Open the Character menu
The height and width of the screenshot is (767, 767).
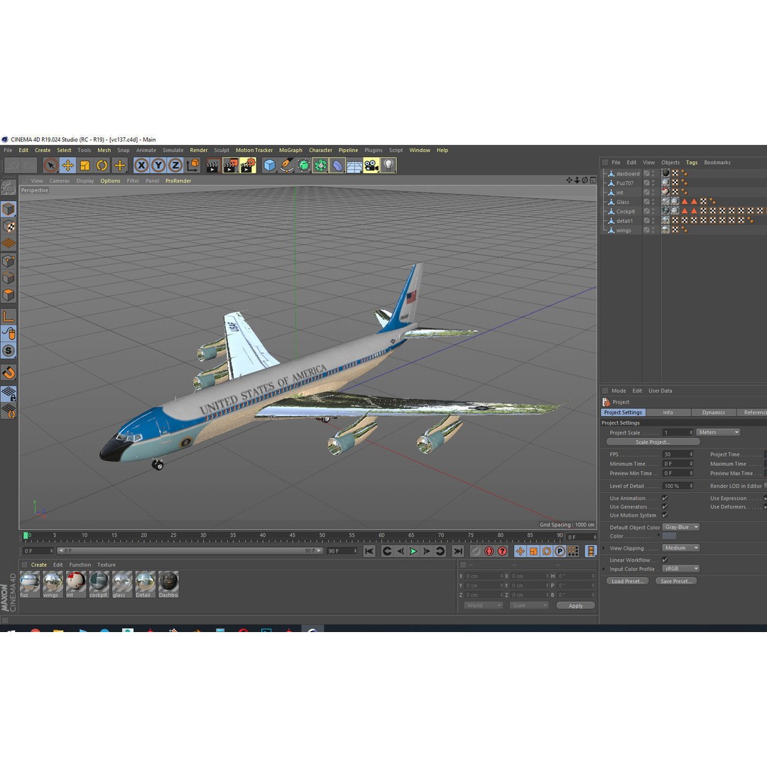pyautogui.click(x=320, y=150)
